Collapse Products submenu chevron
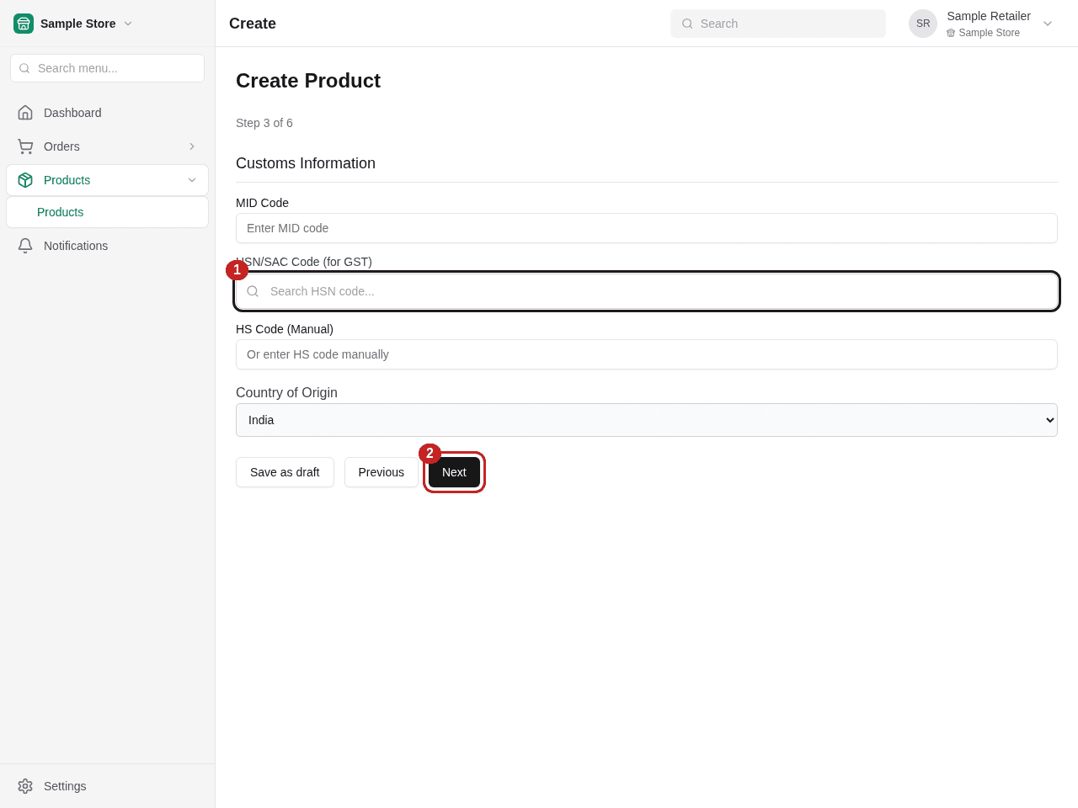The width and height of the screenshot is (1078, 808). [192, 180]
